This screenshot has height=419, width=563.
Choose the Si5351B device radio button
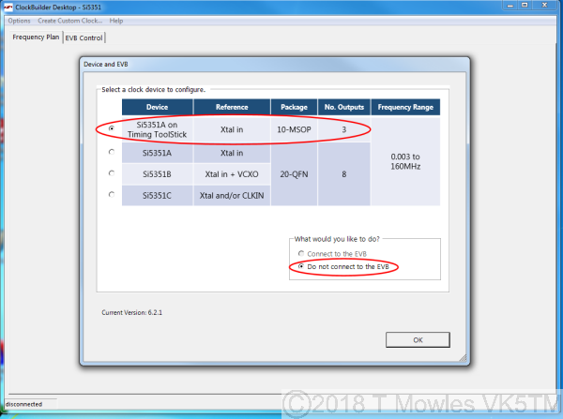[114, 173]
